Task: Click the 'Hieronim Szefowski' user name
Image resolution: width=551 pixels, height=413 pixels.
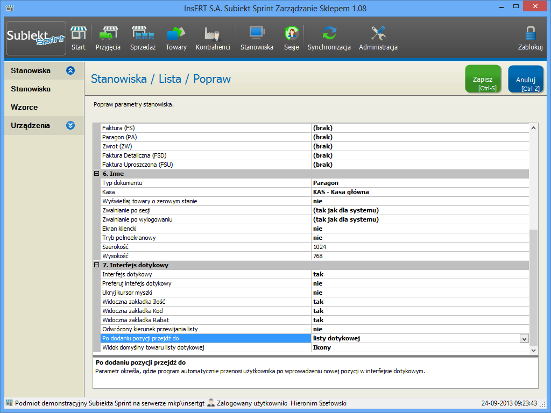Action: pos(319,403)
